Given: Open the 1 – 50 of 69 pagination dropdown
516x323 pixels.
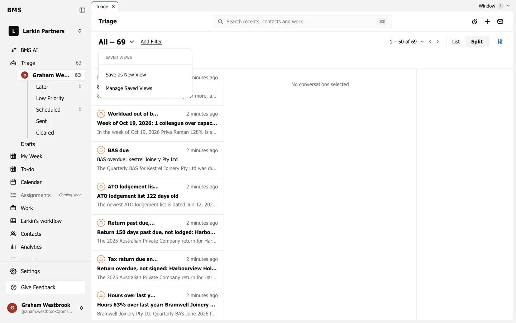Looking at the screenshot, I should pyautogui.click(x=407, y=42).
